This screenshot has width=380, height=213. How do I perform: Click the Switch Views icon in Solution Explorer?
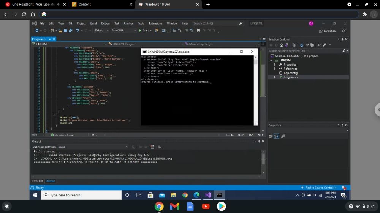(x=287, y=45)
